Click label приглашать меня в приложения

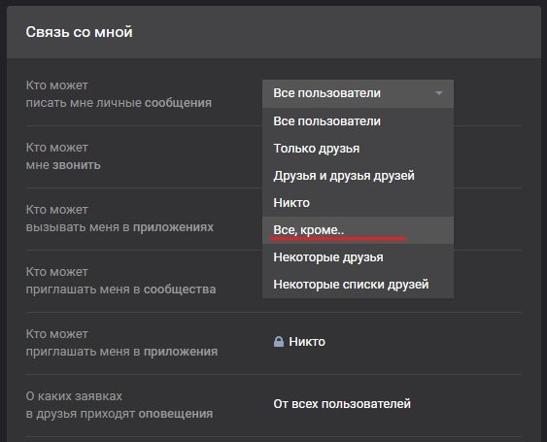[x=121, y=351]
